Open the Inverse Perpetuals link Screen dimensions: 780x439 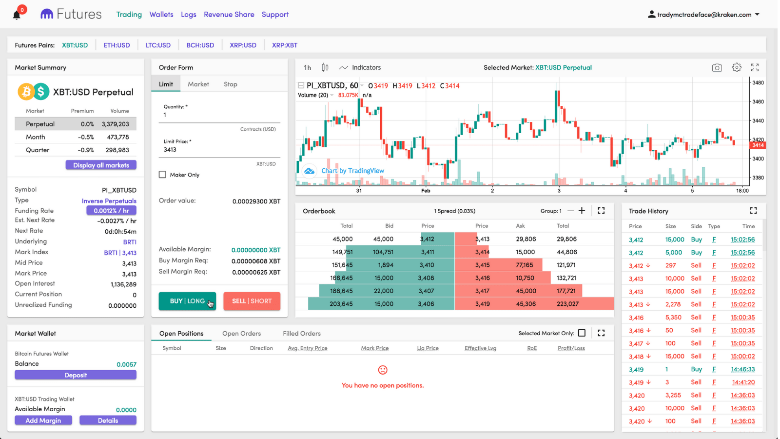[109, 201]
